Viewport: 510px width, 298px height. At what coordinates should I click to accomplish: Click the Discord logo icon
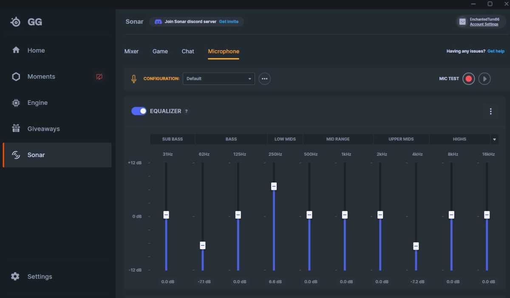pyautogui.click(x=158, y=22)
